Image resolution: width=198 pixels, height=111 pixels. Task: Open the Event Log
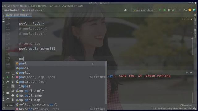click(186, 105)
